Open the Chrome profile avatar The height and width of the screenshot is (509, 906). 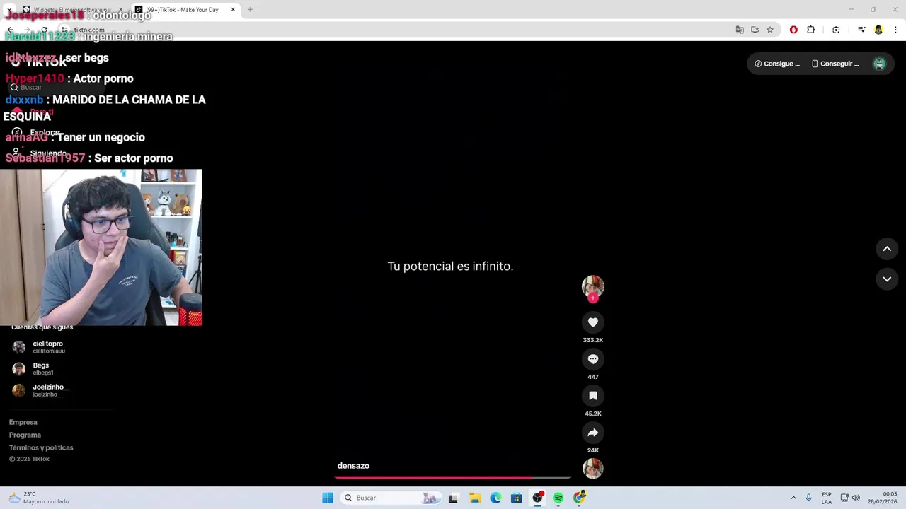pyautogui.click(x=878, y=30)
